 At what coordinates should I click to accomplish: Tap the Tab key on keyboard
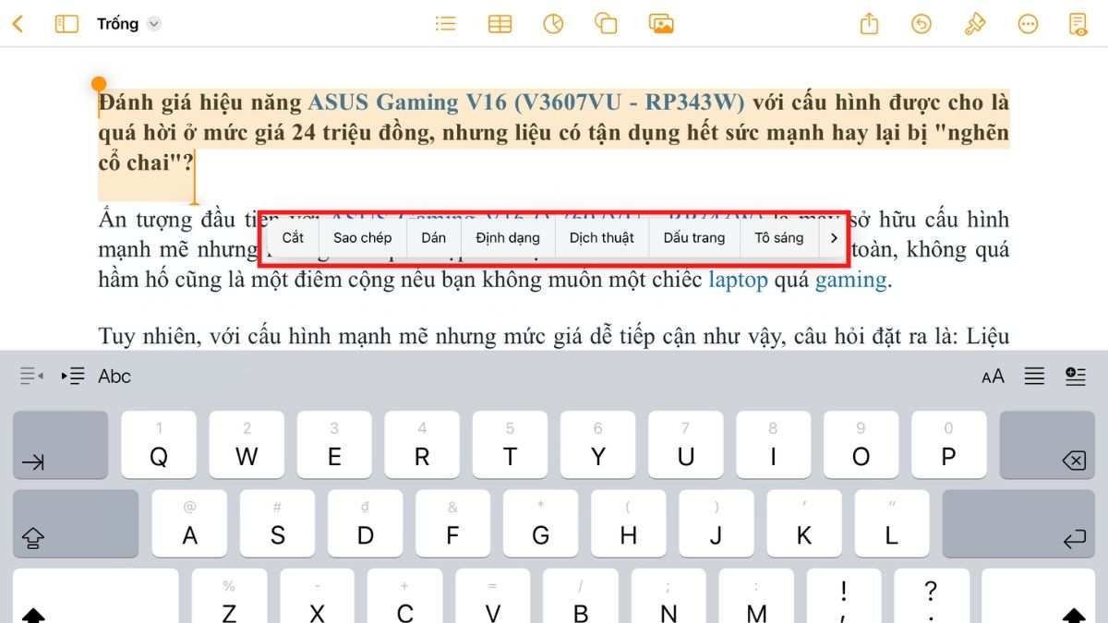[61, 445]
